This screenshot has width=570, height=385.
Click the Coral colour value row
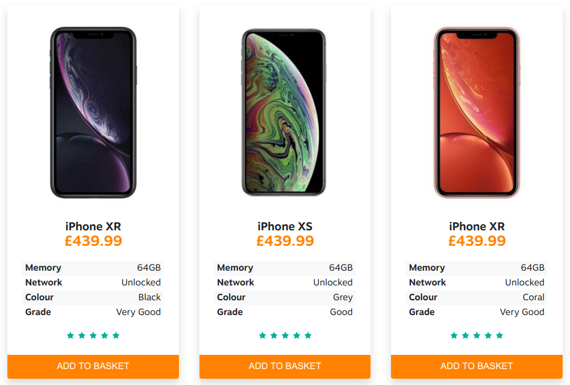[477, 297]
